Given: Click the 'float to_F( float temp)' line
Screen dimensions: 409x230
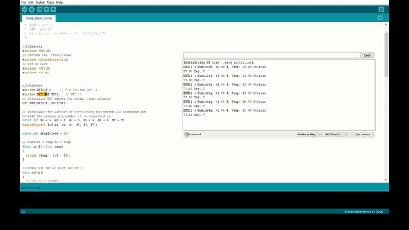Looking at the screenshot, I should click(x=43, y=146).
